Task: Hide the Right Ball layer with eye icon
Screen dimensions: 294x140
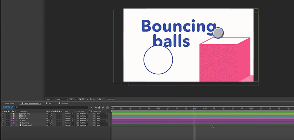Action: (x=2, y=114)
